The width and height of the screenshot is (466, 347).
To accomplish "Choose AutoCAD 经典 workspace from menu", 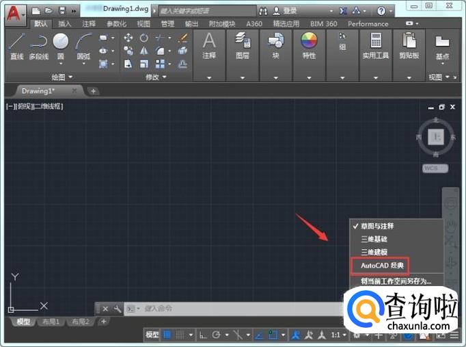I will pos(381,265).
